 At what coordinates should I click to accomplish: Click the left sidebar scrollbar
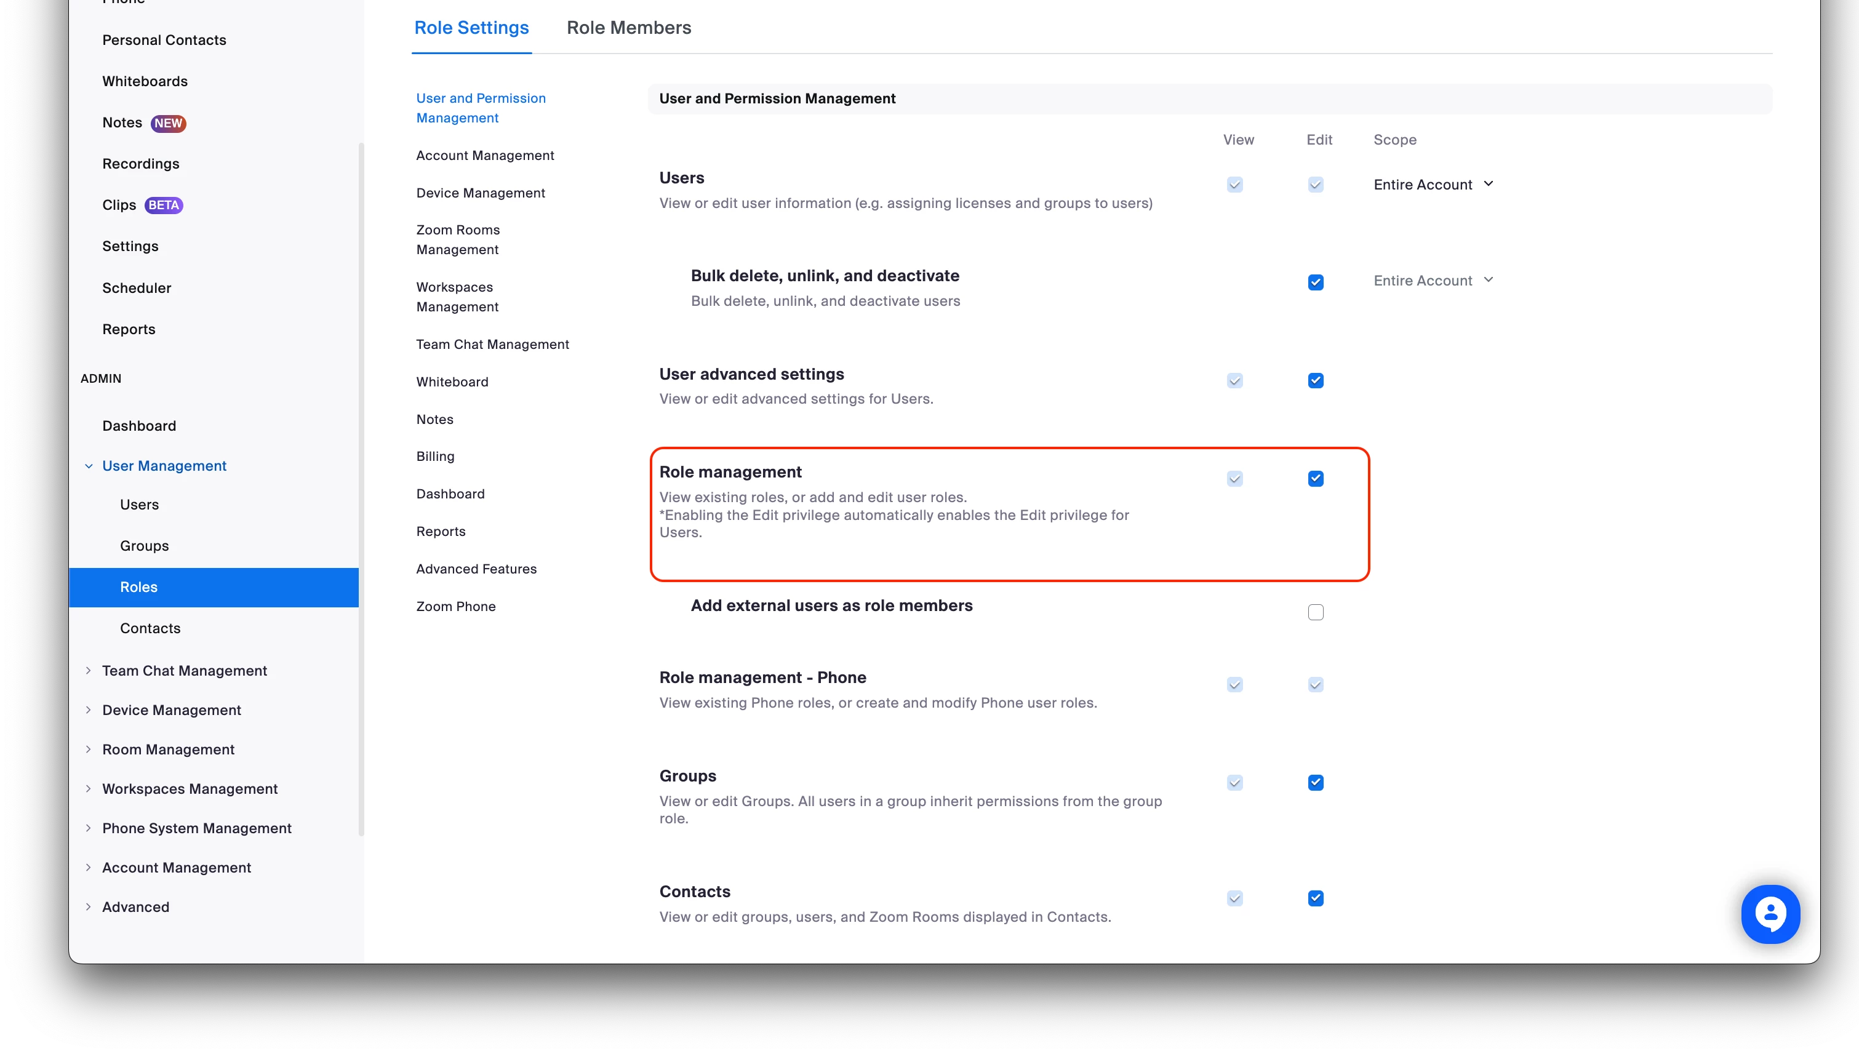point(361,491)
